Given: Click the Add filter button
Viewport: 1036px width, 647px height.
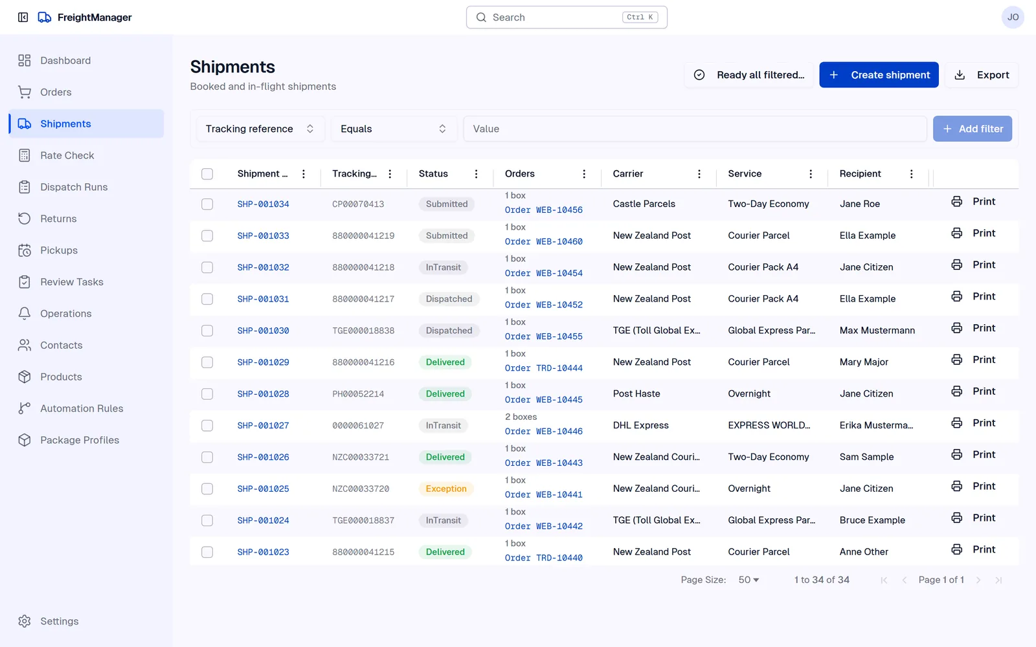Looking at the screenshot, I should (973, 129).
